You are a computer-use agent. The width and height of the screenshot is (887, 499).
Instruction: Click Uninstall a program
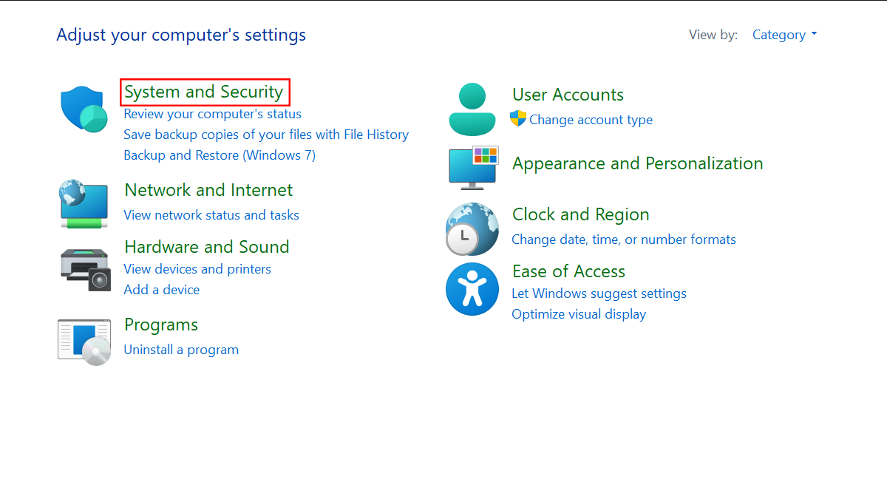[181, 350]
